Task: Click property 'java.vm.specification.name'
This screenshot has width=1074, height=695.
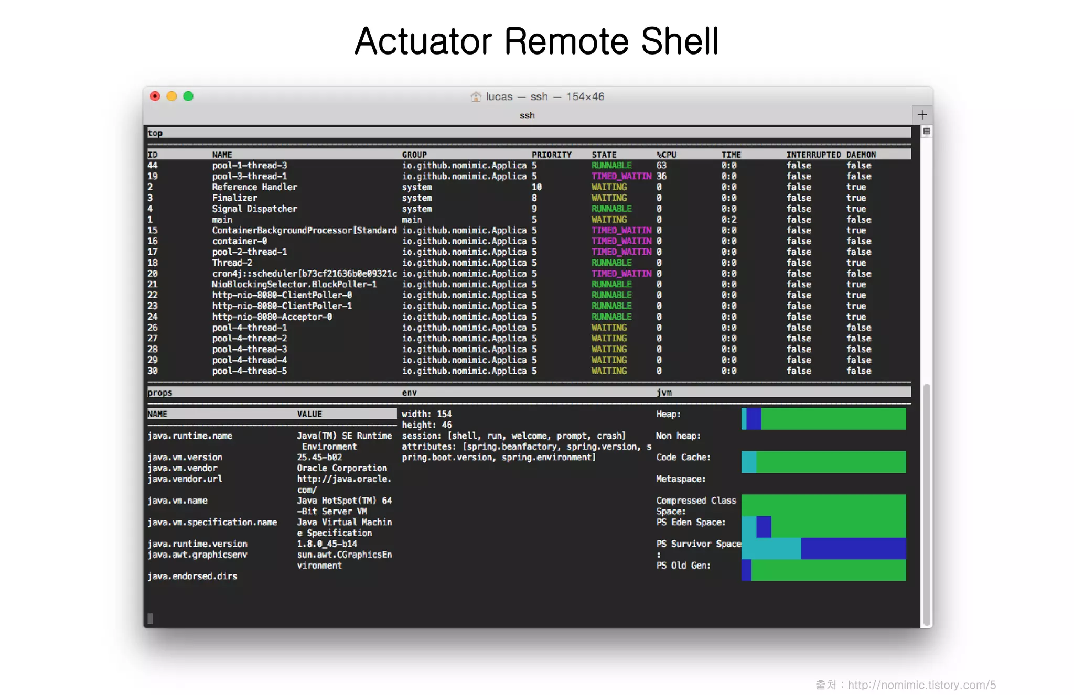Action: (x=212, y=523)
